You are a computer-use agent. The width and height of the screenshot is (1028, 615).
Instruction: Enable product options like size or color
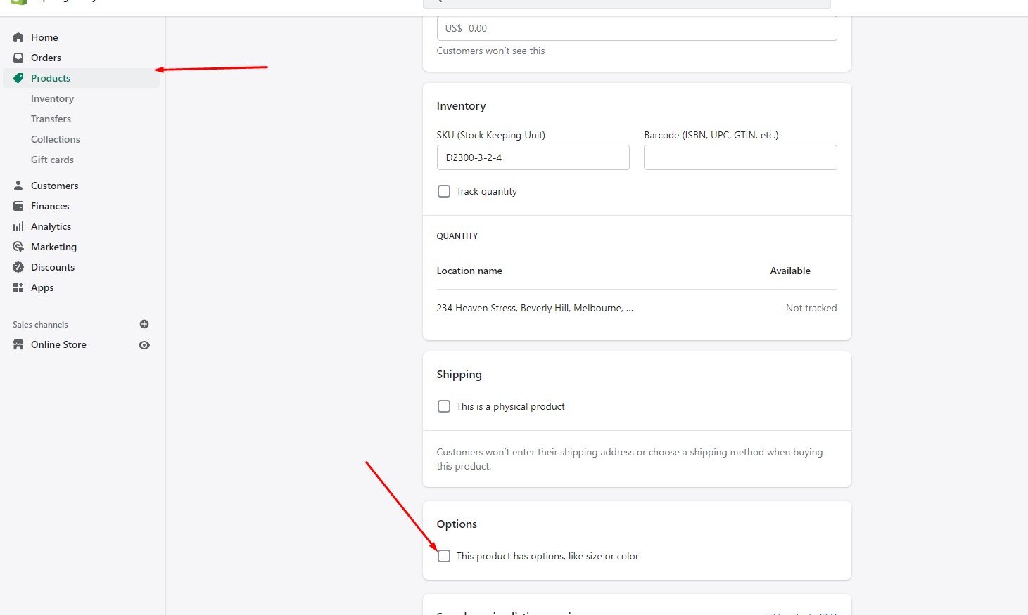point(444,556)
